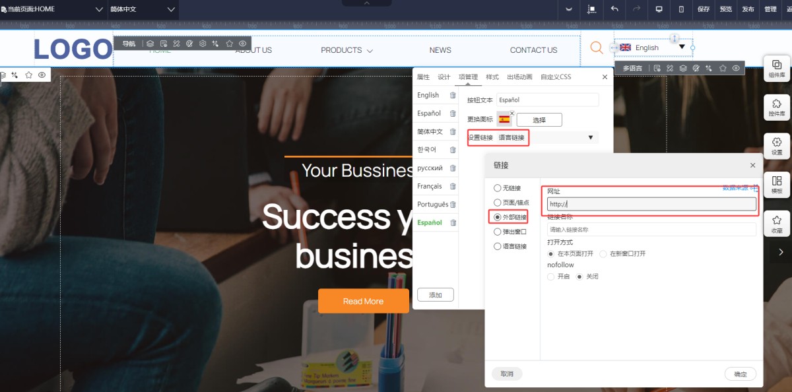The height and width of the screenshot is (392, 792).
Task: Switch to the 样式 tab
Action: 492,77
